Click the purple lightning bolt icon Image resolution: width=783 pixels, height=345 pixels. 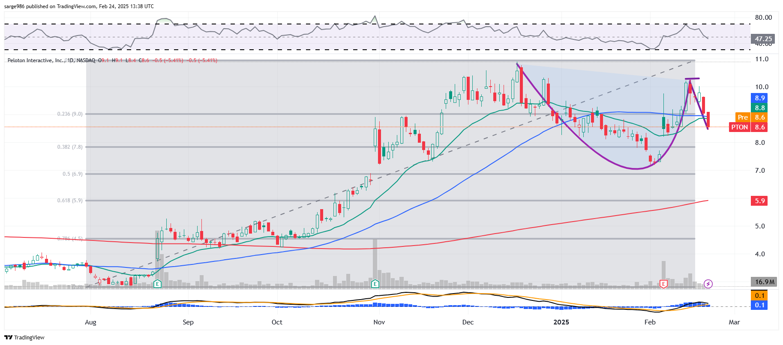point(708,284)
